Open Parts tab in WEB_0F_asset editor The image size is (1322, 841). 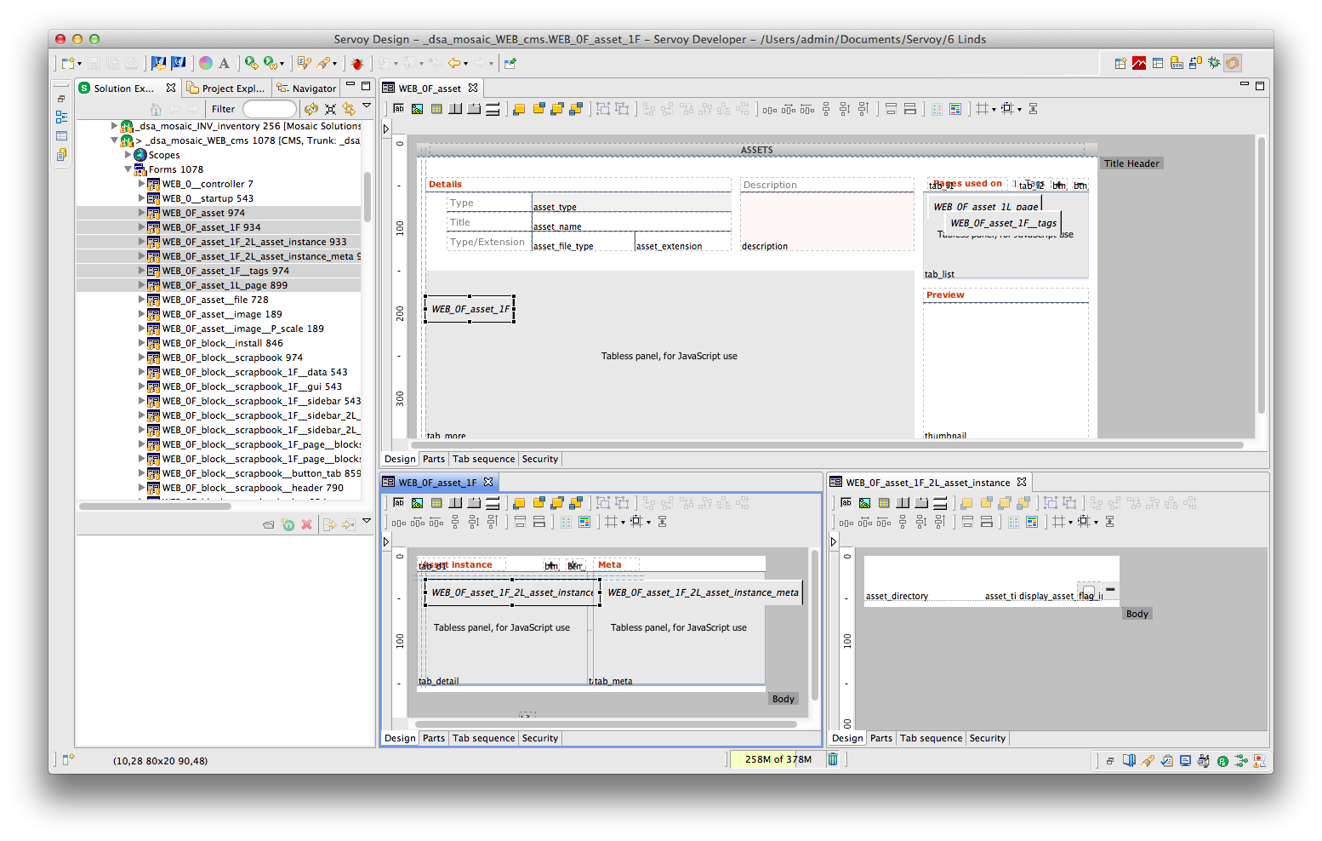[434, 459]
